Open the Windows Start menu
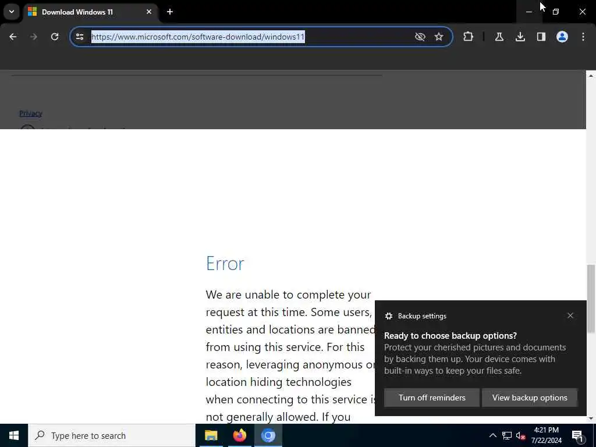Viewport: 596px width, 447px height. 14,435
